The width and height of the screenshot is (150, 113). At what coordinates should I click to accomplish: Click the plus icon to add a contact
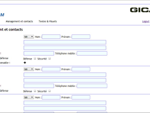[x=25, y=63]
